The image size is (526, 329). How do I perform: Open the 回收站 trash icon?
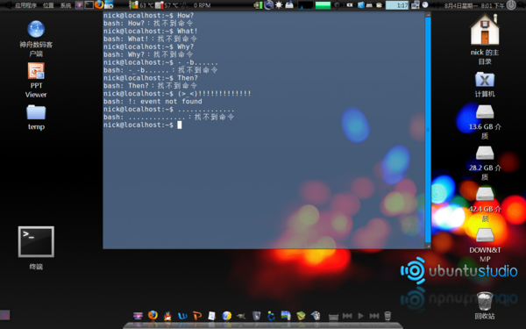[485, 305]
